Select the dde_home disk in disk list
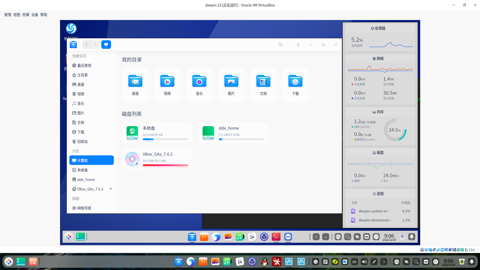 tap(233, 133)
